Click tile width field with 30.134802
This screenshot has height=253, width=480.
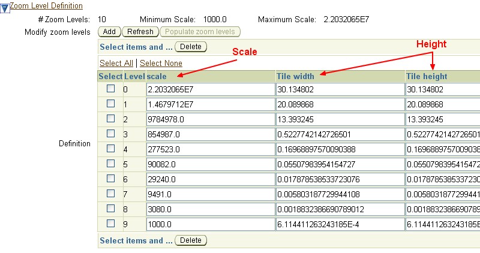tap(340, 89)
